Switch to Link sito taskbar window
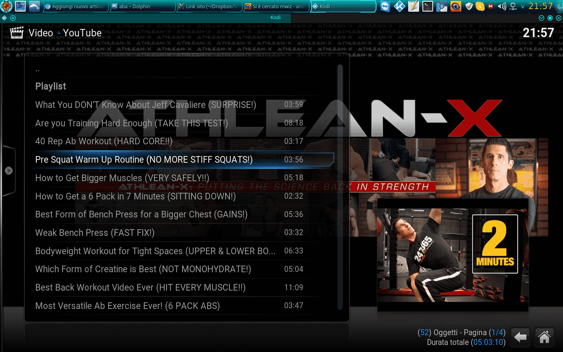The image size is (563, 352). tap(209, 6)
